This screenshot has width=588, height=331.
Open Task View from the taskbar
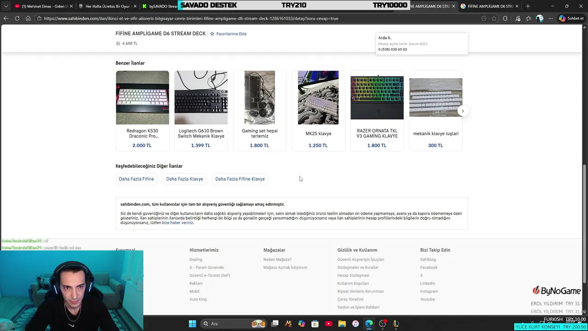[275, 324]
